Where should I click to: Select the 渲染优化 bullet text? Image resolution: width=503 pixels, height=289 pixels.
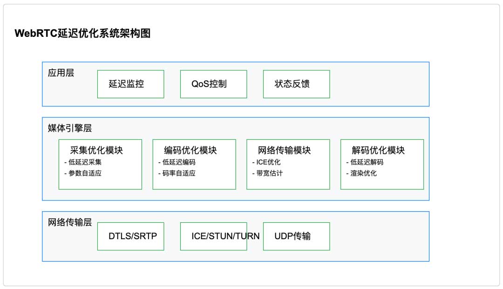(x=362, y=173)
